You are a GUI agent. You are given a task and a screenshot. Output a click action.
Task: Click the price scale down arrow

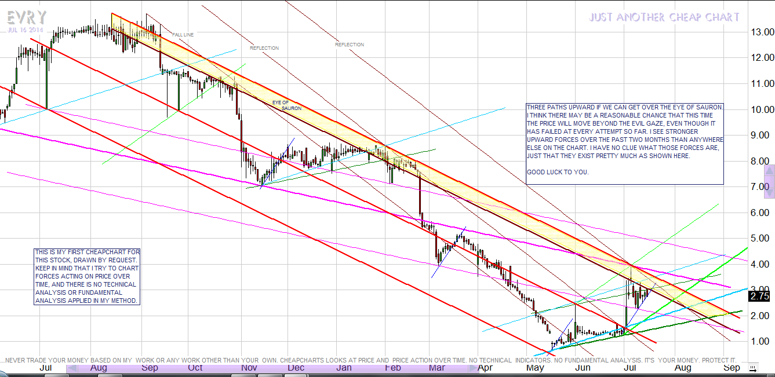click(769, 194)
